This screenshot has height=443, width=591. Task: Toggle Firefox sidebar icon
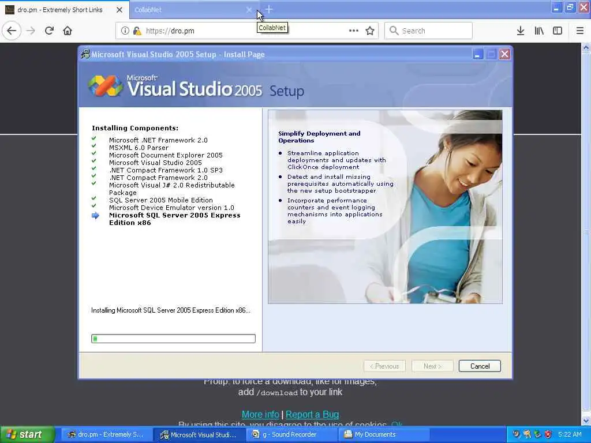click(558, 31)
